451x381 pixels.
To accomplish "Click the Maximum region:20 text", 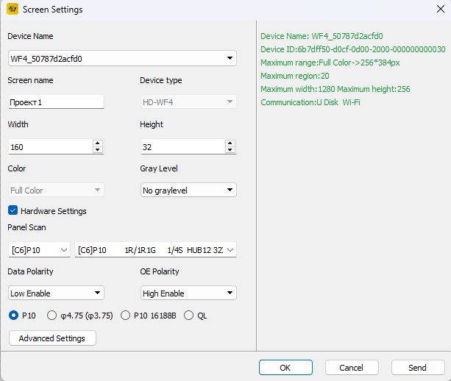I will coord(295,76).
